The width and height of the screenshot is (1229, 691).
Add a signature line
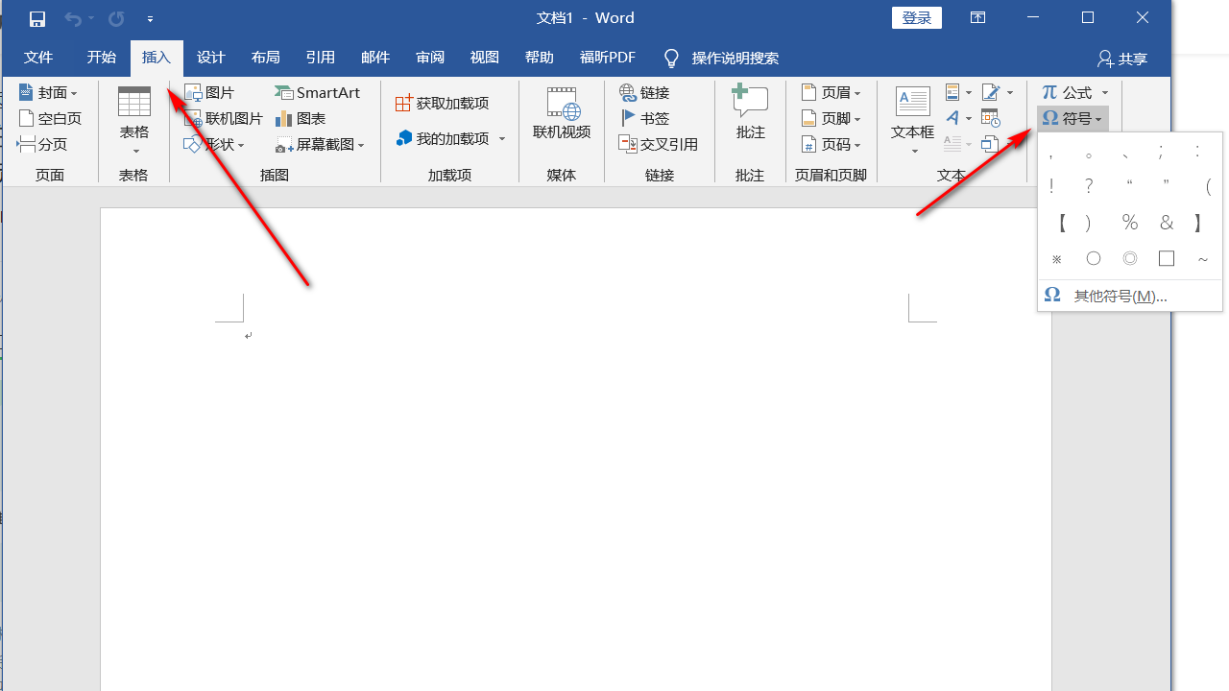(998, 93)
